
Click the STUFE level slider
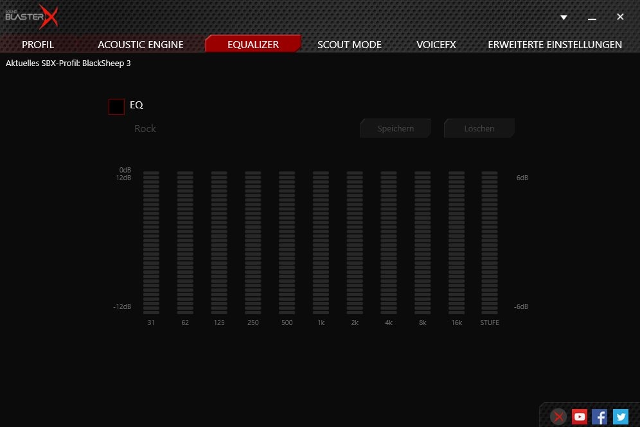click(x=490, y=242)
